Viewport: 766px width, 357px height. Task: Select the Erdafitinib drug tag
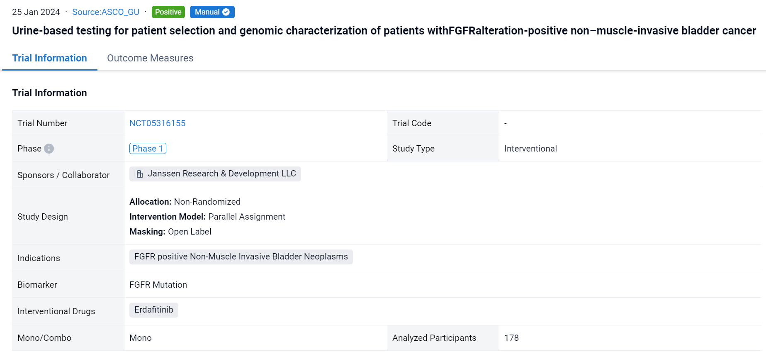click(x=153, y=310)
